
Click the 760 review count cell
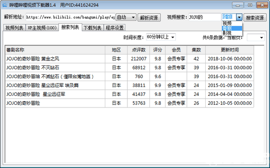pyautogui.click(x=139, y=77)
